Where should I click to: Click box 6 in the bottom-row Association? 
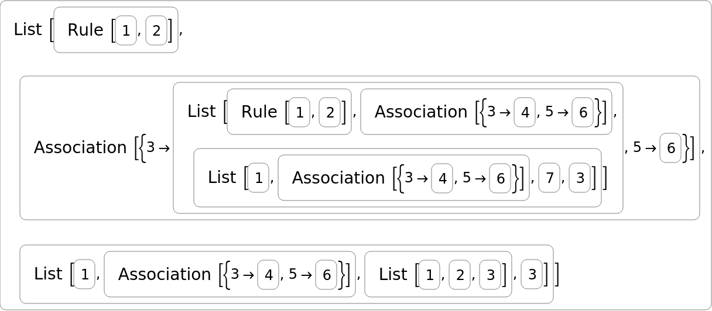[x=326, y=274]
